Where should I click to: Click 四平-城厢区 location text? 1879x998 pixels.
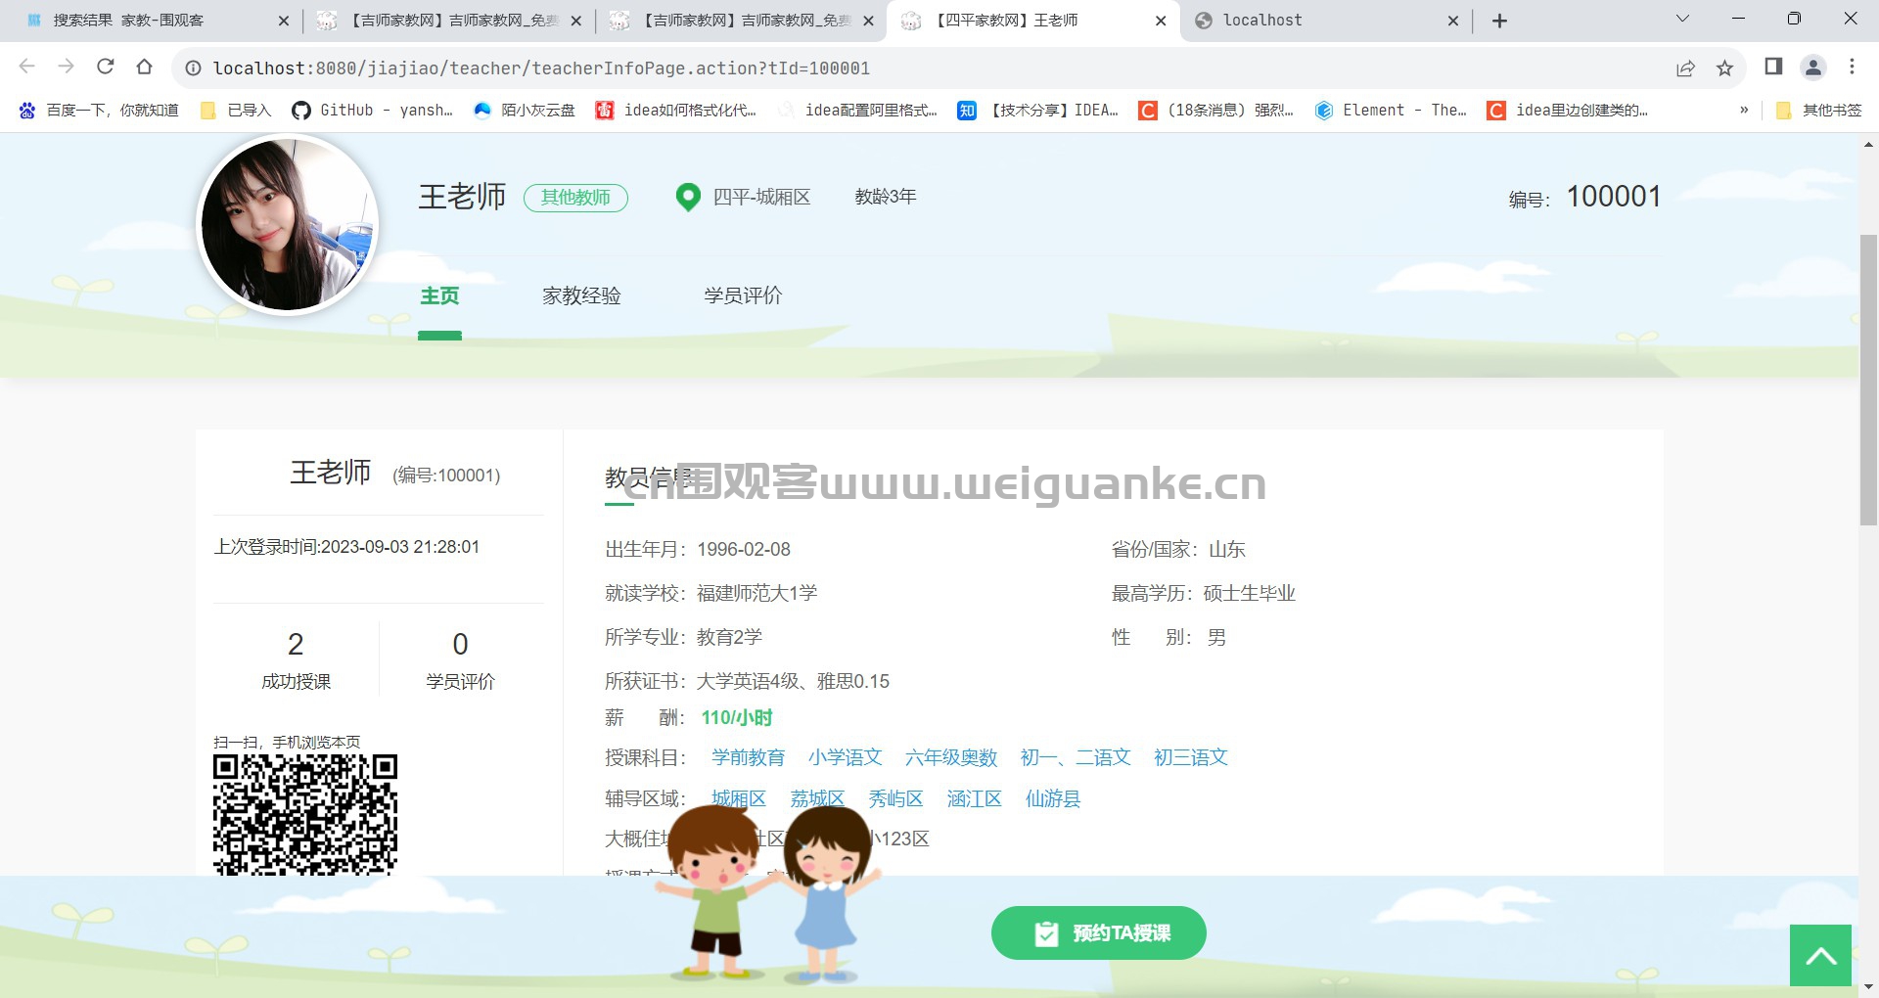pos(761,197)
